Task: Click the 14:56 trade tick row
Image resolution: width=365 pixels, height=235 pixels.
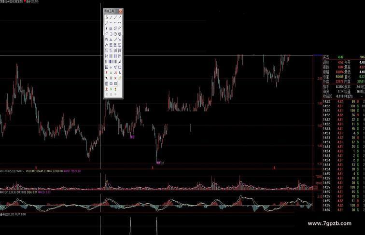Action: click(x=344, y=210)
